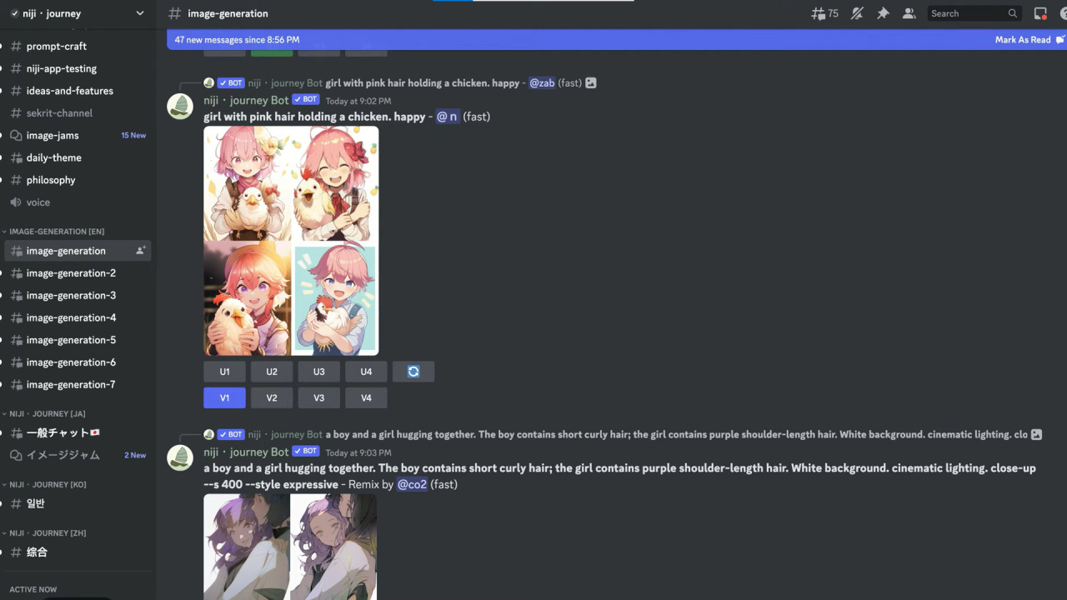The height and width of the screenshot is (600, 1067).
Task: Click bot avatar on the 9:02 PM message
Action: click(x=180, y=107)
